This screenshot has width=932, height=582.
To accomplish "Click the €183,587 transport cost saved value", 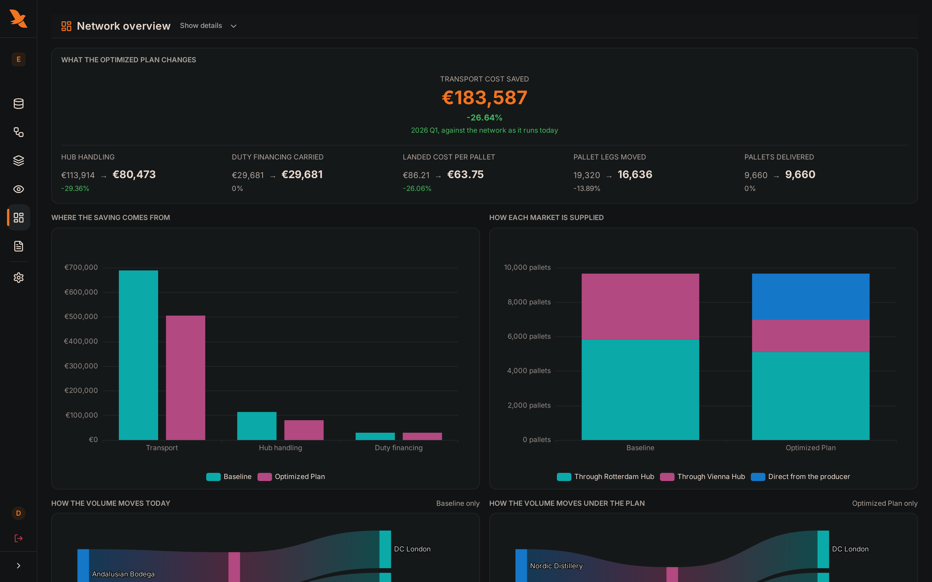I will [x=484, y=97].
